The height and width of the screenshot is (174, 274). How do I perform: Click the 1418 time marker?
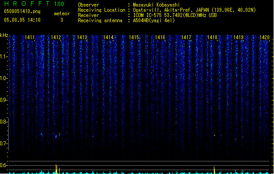click(x=212, y=37)
